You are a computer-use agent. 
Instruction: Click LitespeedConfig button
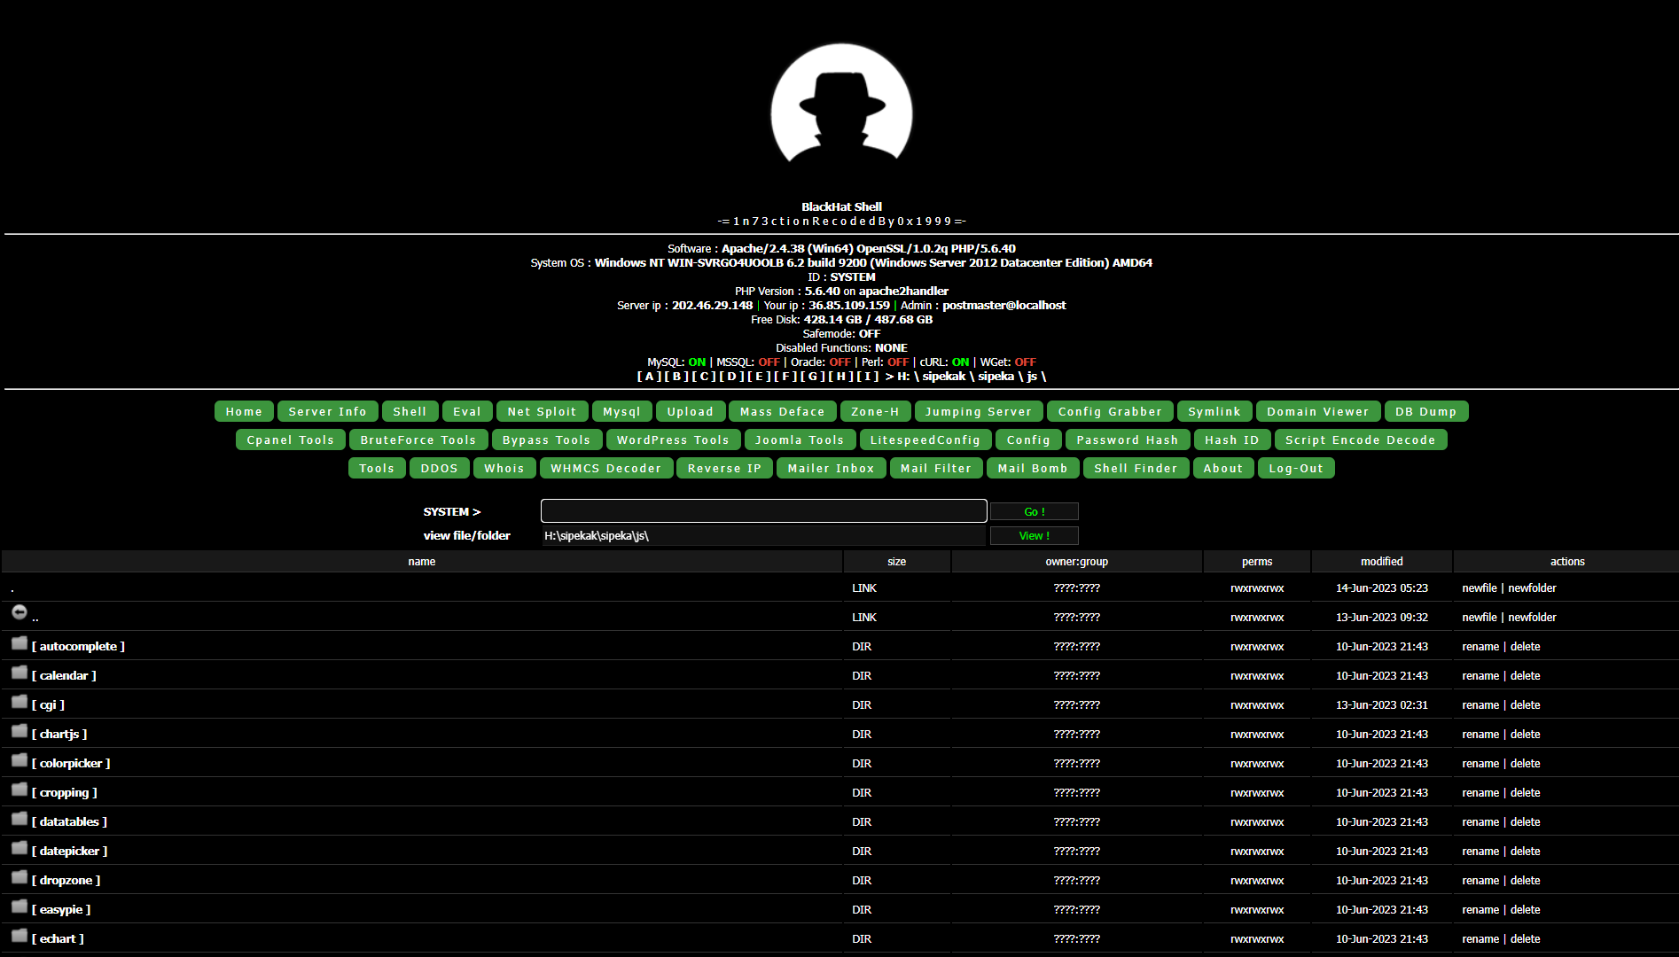coord(925,440)
